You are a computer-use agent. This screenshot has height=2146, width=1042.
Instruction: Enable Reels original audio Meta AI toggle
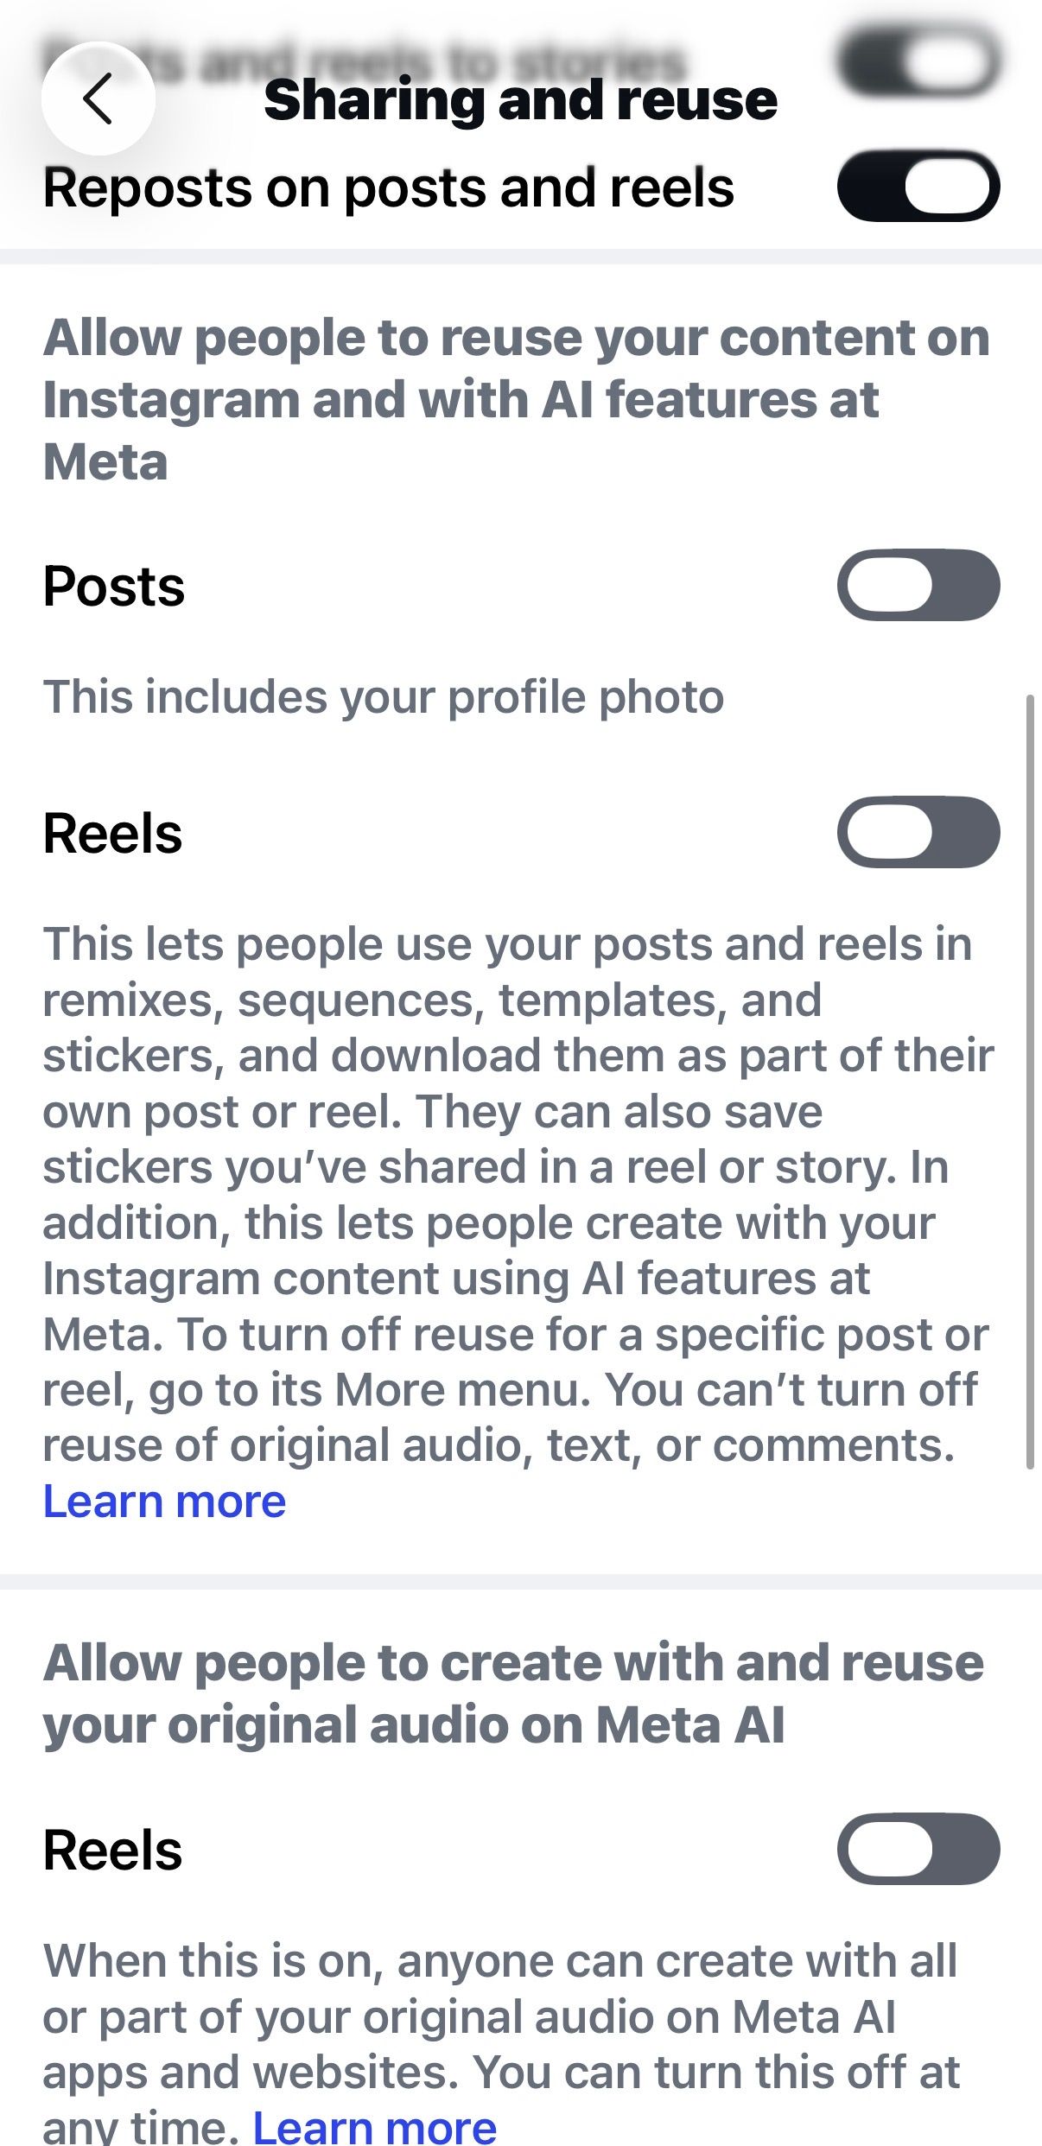(x=918, y=1850)
